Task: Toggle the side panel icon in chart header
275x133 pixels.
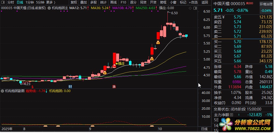Action: click(195, 8)
